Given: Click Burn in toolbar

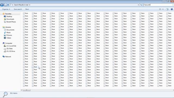Looking at the screenshot, I should 27,9.
